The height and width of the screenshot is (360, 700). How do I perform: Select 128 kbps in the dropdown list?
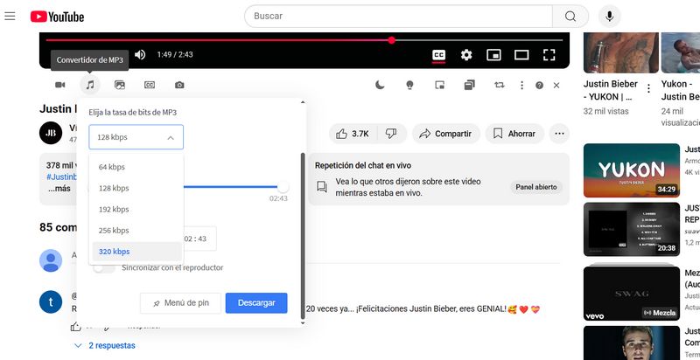point(136,188)
